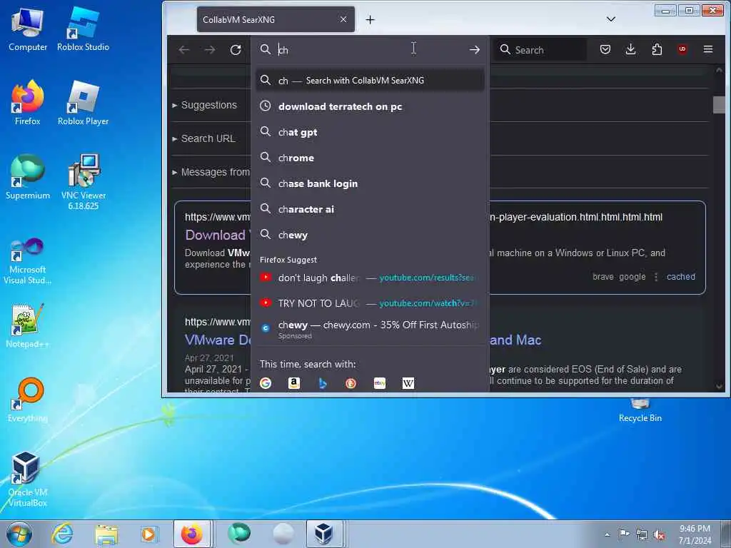Select the 'chat gpt' suggestion
The width and height of the screenshot is (731, 548).
(370, 132)
